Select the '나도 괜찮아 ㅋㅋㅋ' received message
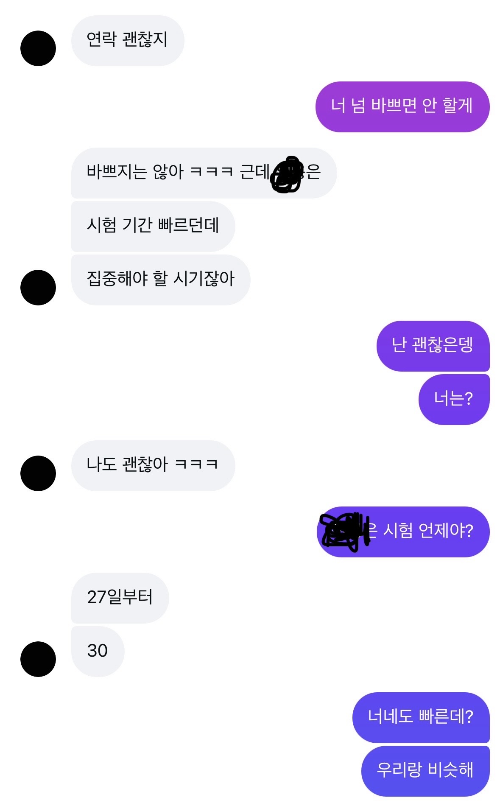 click(x=153, y=466)
